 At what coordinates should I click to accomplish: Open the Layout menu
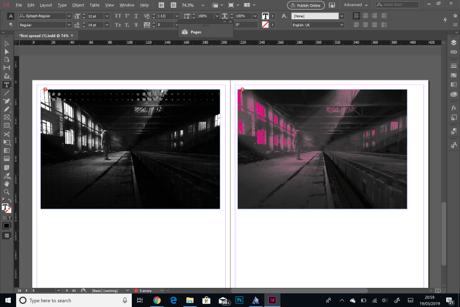46,5
